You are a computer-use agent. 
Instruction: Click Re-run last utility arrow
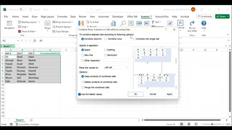click(x=192, y=23)
